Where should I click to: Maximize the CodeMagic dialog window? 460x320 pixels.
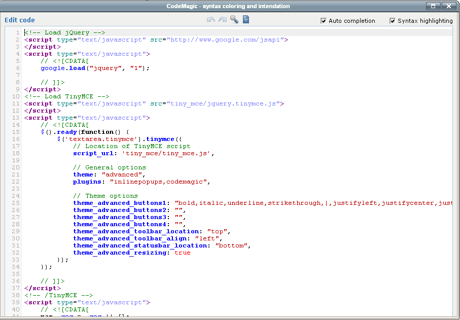pos(433,6)
